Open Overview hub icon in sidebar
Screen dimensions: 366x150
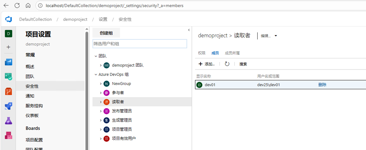point(9,62)
